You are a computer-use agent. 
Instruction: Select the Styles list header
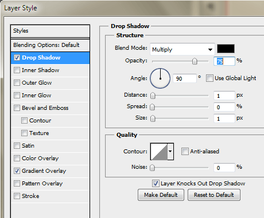click(50, 31)
